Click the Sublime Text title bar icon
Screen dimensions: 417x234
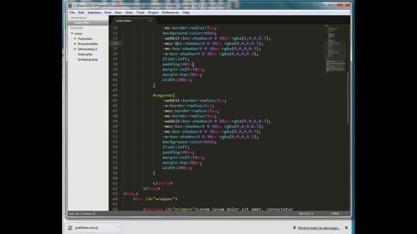click(x=70, y=6)
